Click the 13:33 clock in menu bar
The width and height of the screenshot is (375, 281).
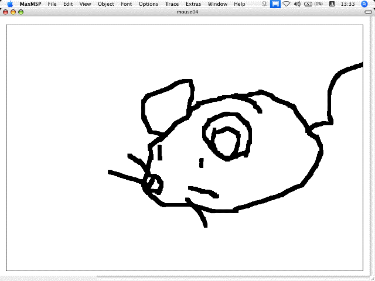pyautogui.click(x=347, y=4)
